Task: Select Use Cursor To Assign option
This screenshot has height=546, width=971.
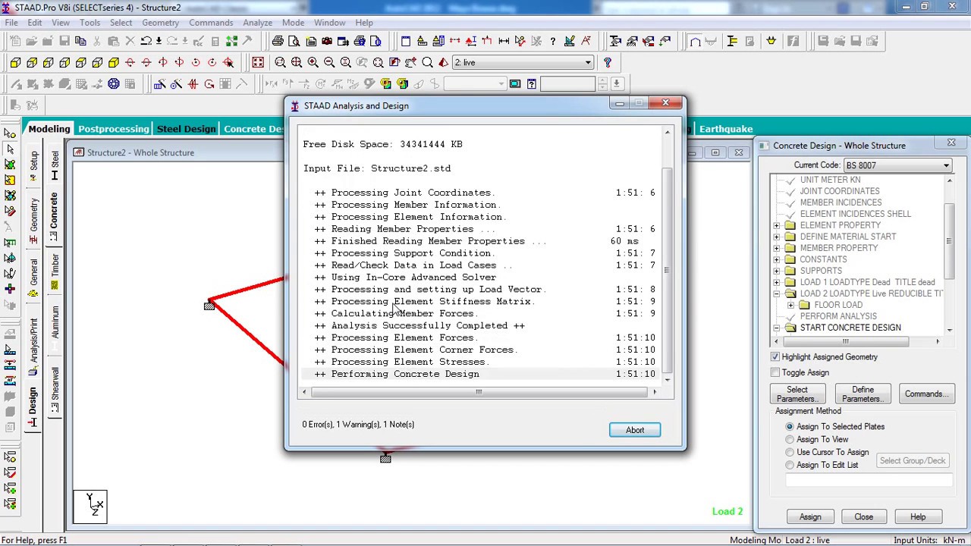Action: [x=790, y=453]
